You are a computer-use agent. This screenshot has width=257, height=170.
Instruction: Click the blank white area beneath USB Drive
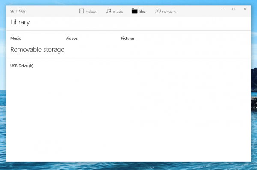tap(128, 115)
